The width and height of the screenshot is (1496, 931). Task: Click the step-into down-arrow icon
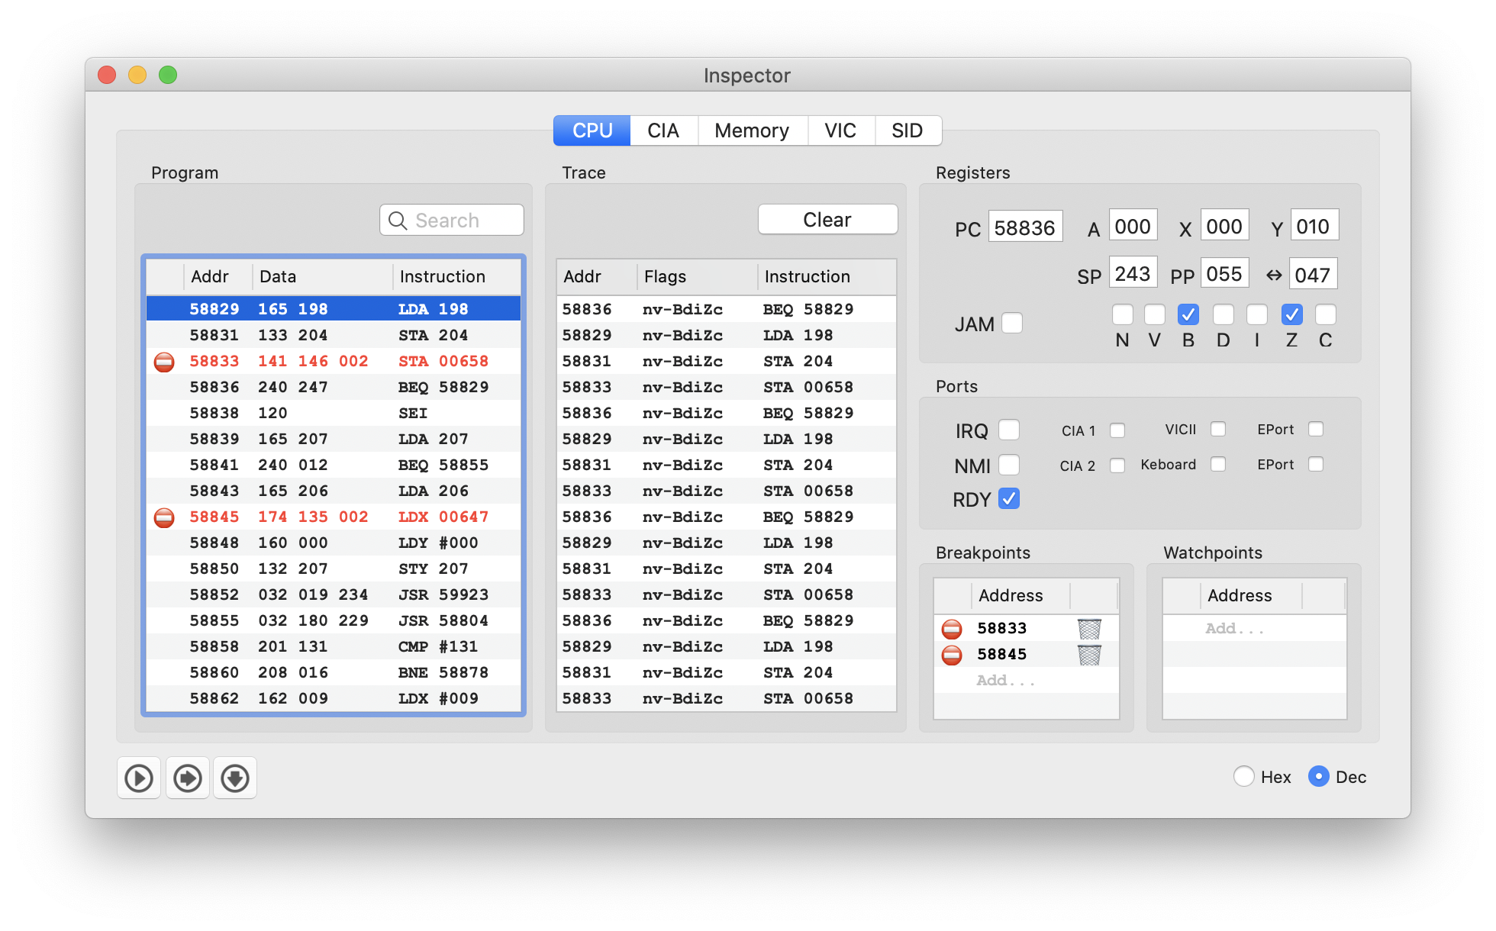(235, 778)
